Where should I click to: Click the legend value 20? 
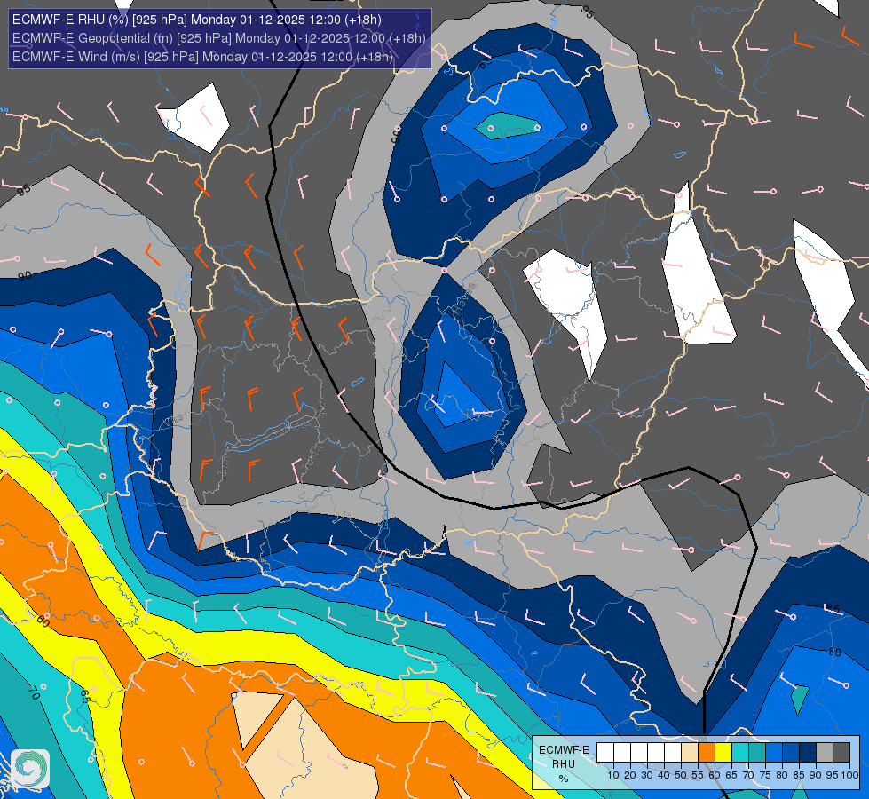[x=630, y=775]
